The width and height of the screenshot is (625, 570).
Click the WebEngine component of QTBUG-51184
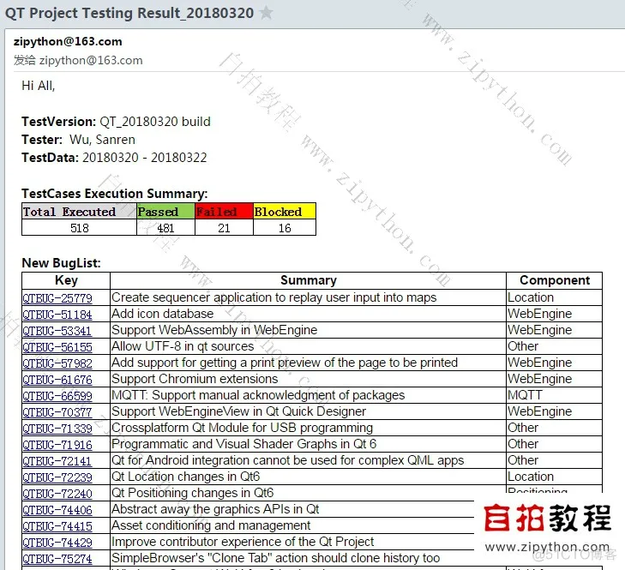(x=540, y=314)
